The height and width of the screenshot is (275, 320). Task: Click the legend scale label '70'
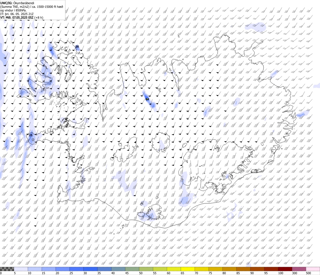196,273
